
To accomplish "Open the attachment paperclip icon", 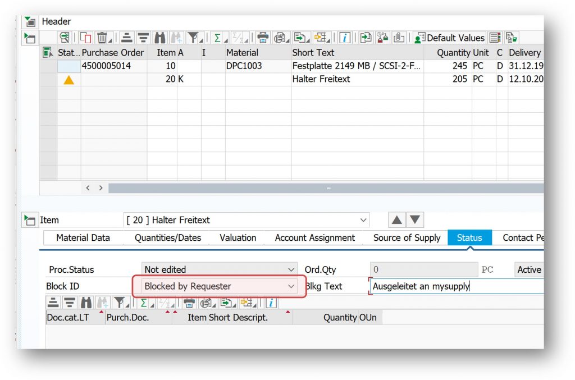I will coord(399,38).
